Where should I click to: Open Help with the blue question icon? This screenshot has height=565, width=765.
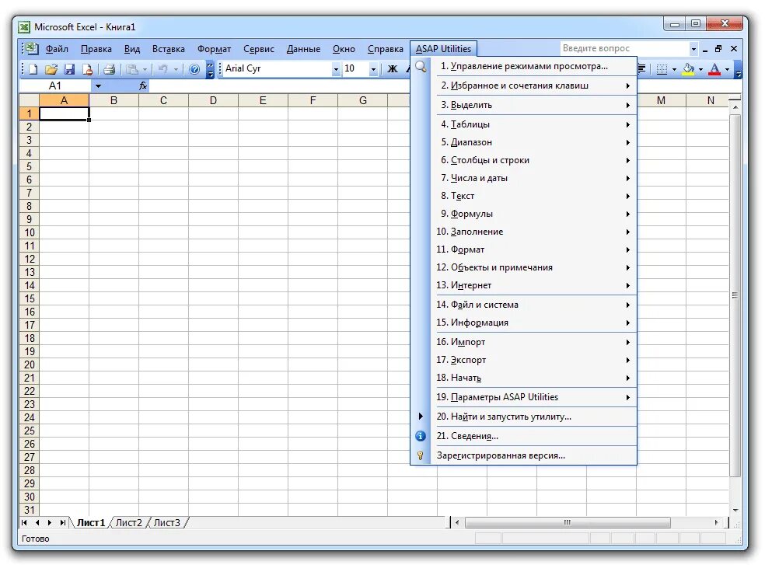coord(194,69)
